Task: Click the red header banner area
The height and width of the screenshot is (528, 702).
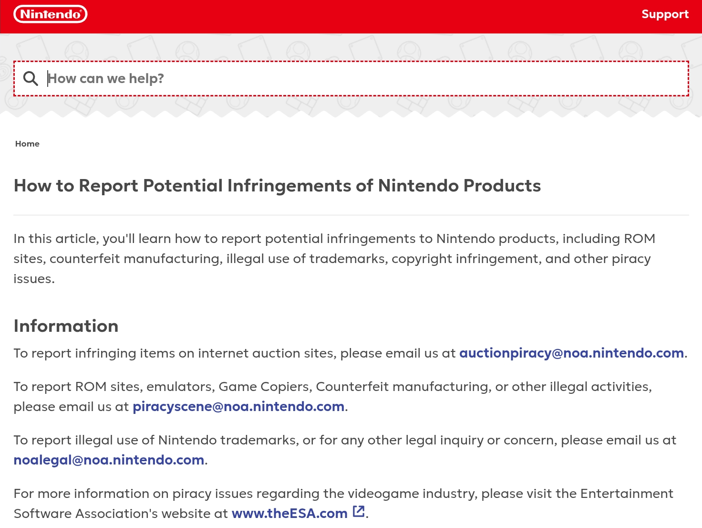Action: [351, 17]
